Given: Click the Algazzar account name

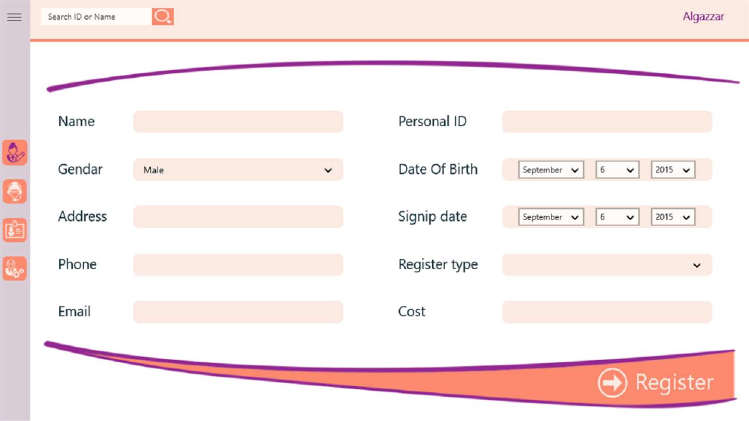Looking at the screenshot, I should (x=703, y=17).
